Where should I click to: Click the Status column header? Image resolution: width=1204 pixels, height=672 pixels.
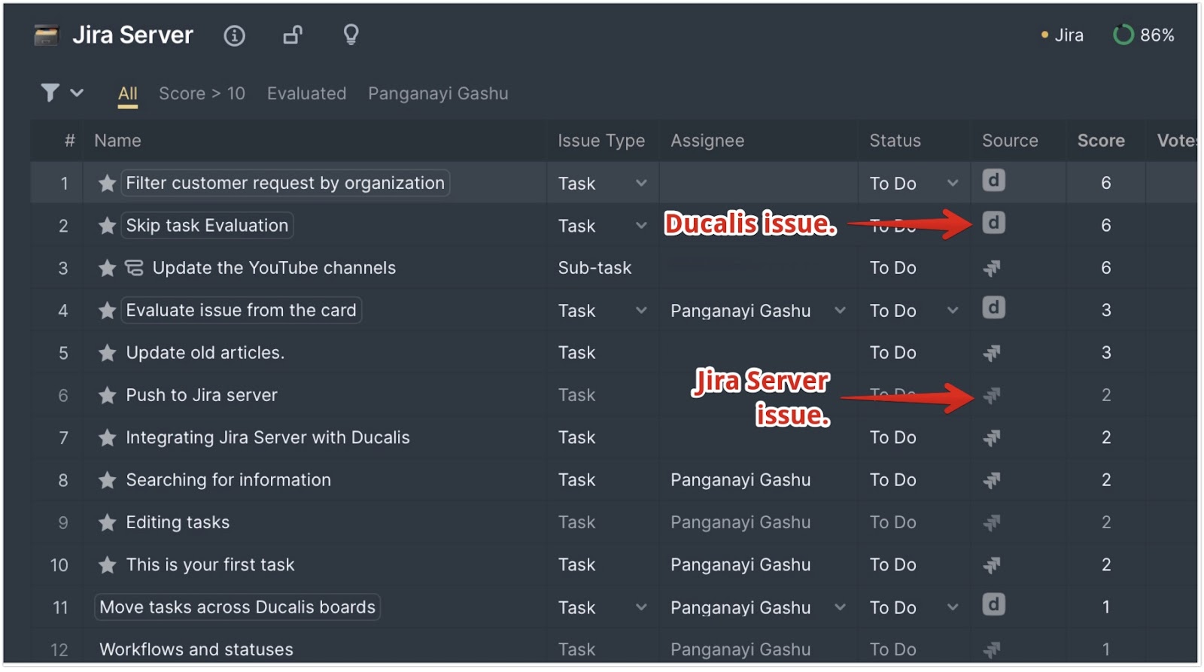(x=895, y=141)
